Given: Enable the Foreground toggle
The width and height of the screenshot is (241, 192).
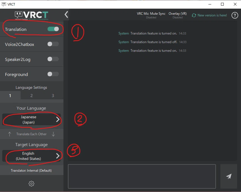Looking at the screenshot, I should click(53, 74).
